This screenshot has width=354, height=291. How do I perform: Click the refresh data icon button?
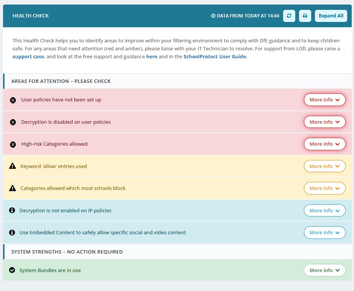click(x=289, y=16)
